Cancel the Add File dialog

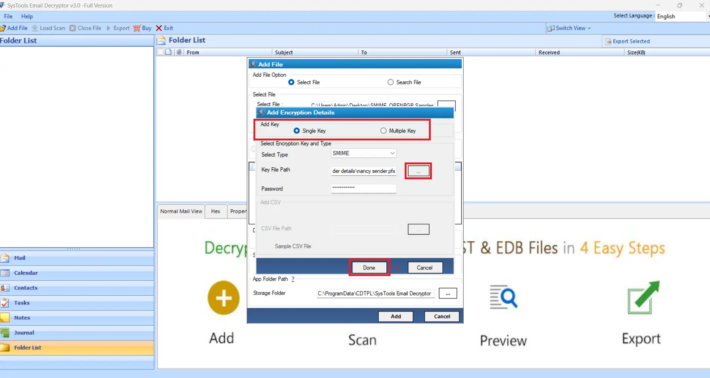[x=441, y=316]
